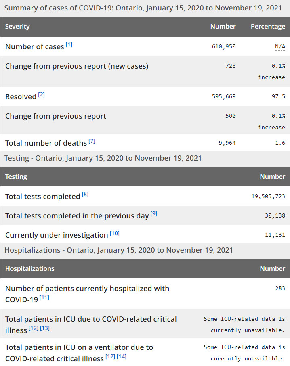Click the 19,505,723 total tests value
This screenshot has height=366, width=290.
point(268,197)
